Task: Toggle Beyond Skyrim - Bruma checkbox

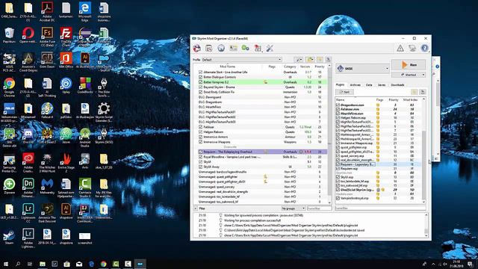Action: pyautogui.click(x=200, y=87)
